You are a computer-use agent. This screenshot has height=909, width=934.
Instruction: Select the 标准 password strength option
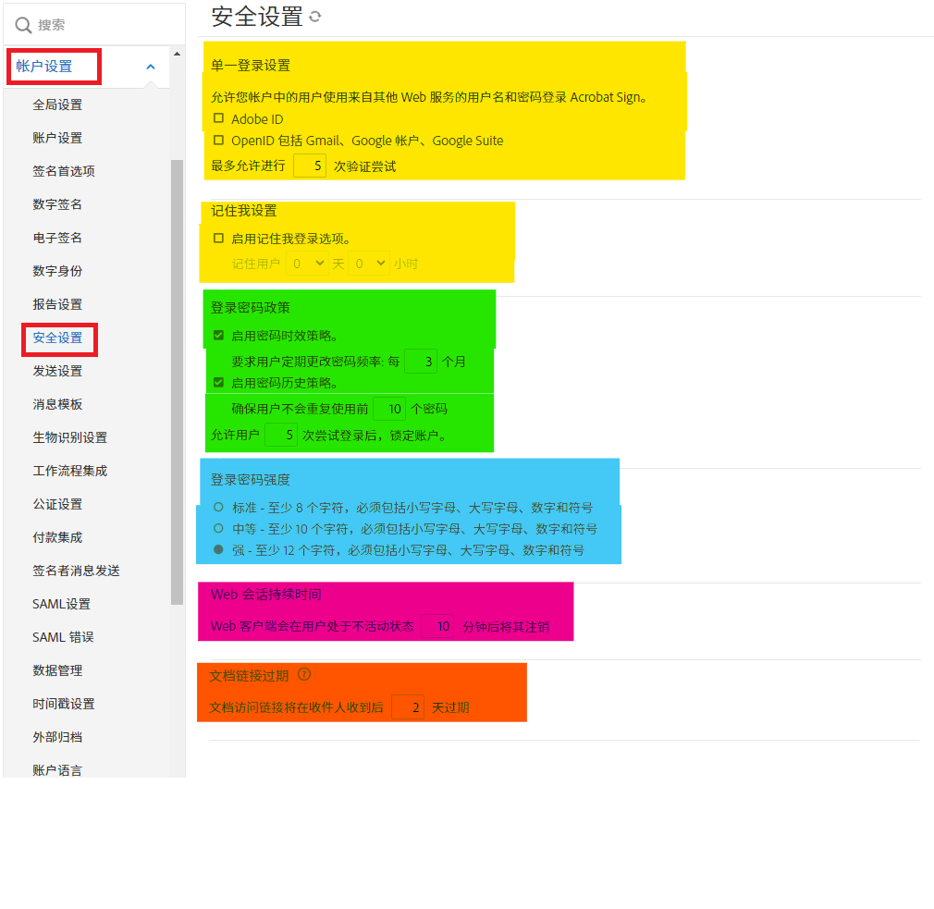tap(215, 507)
